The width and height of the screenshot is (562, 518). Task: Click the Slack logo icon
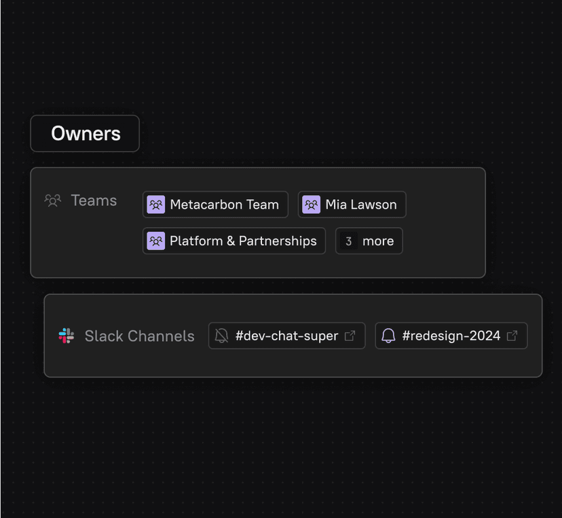(66, 336)
